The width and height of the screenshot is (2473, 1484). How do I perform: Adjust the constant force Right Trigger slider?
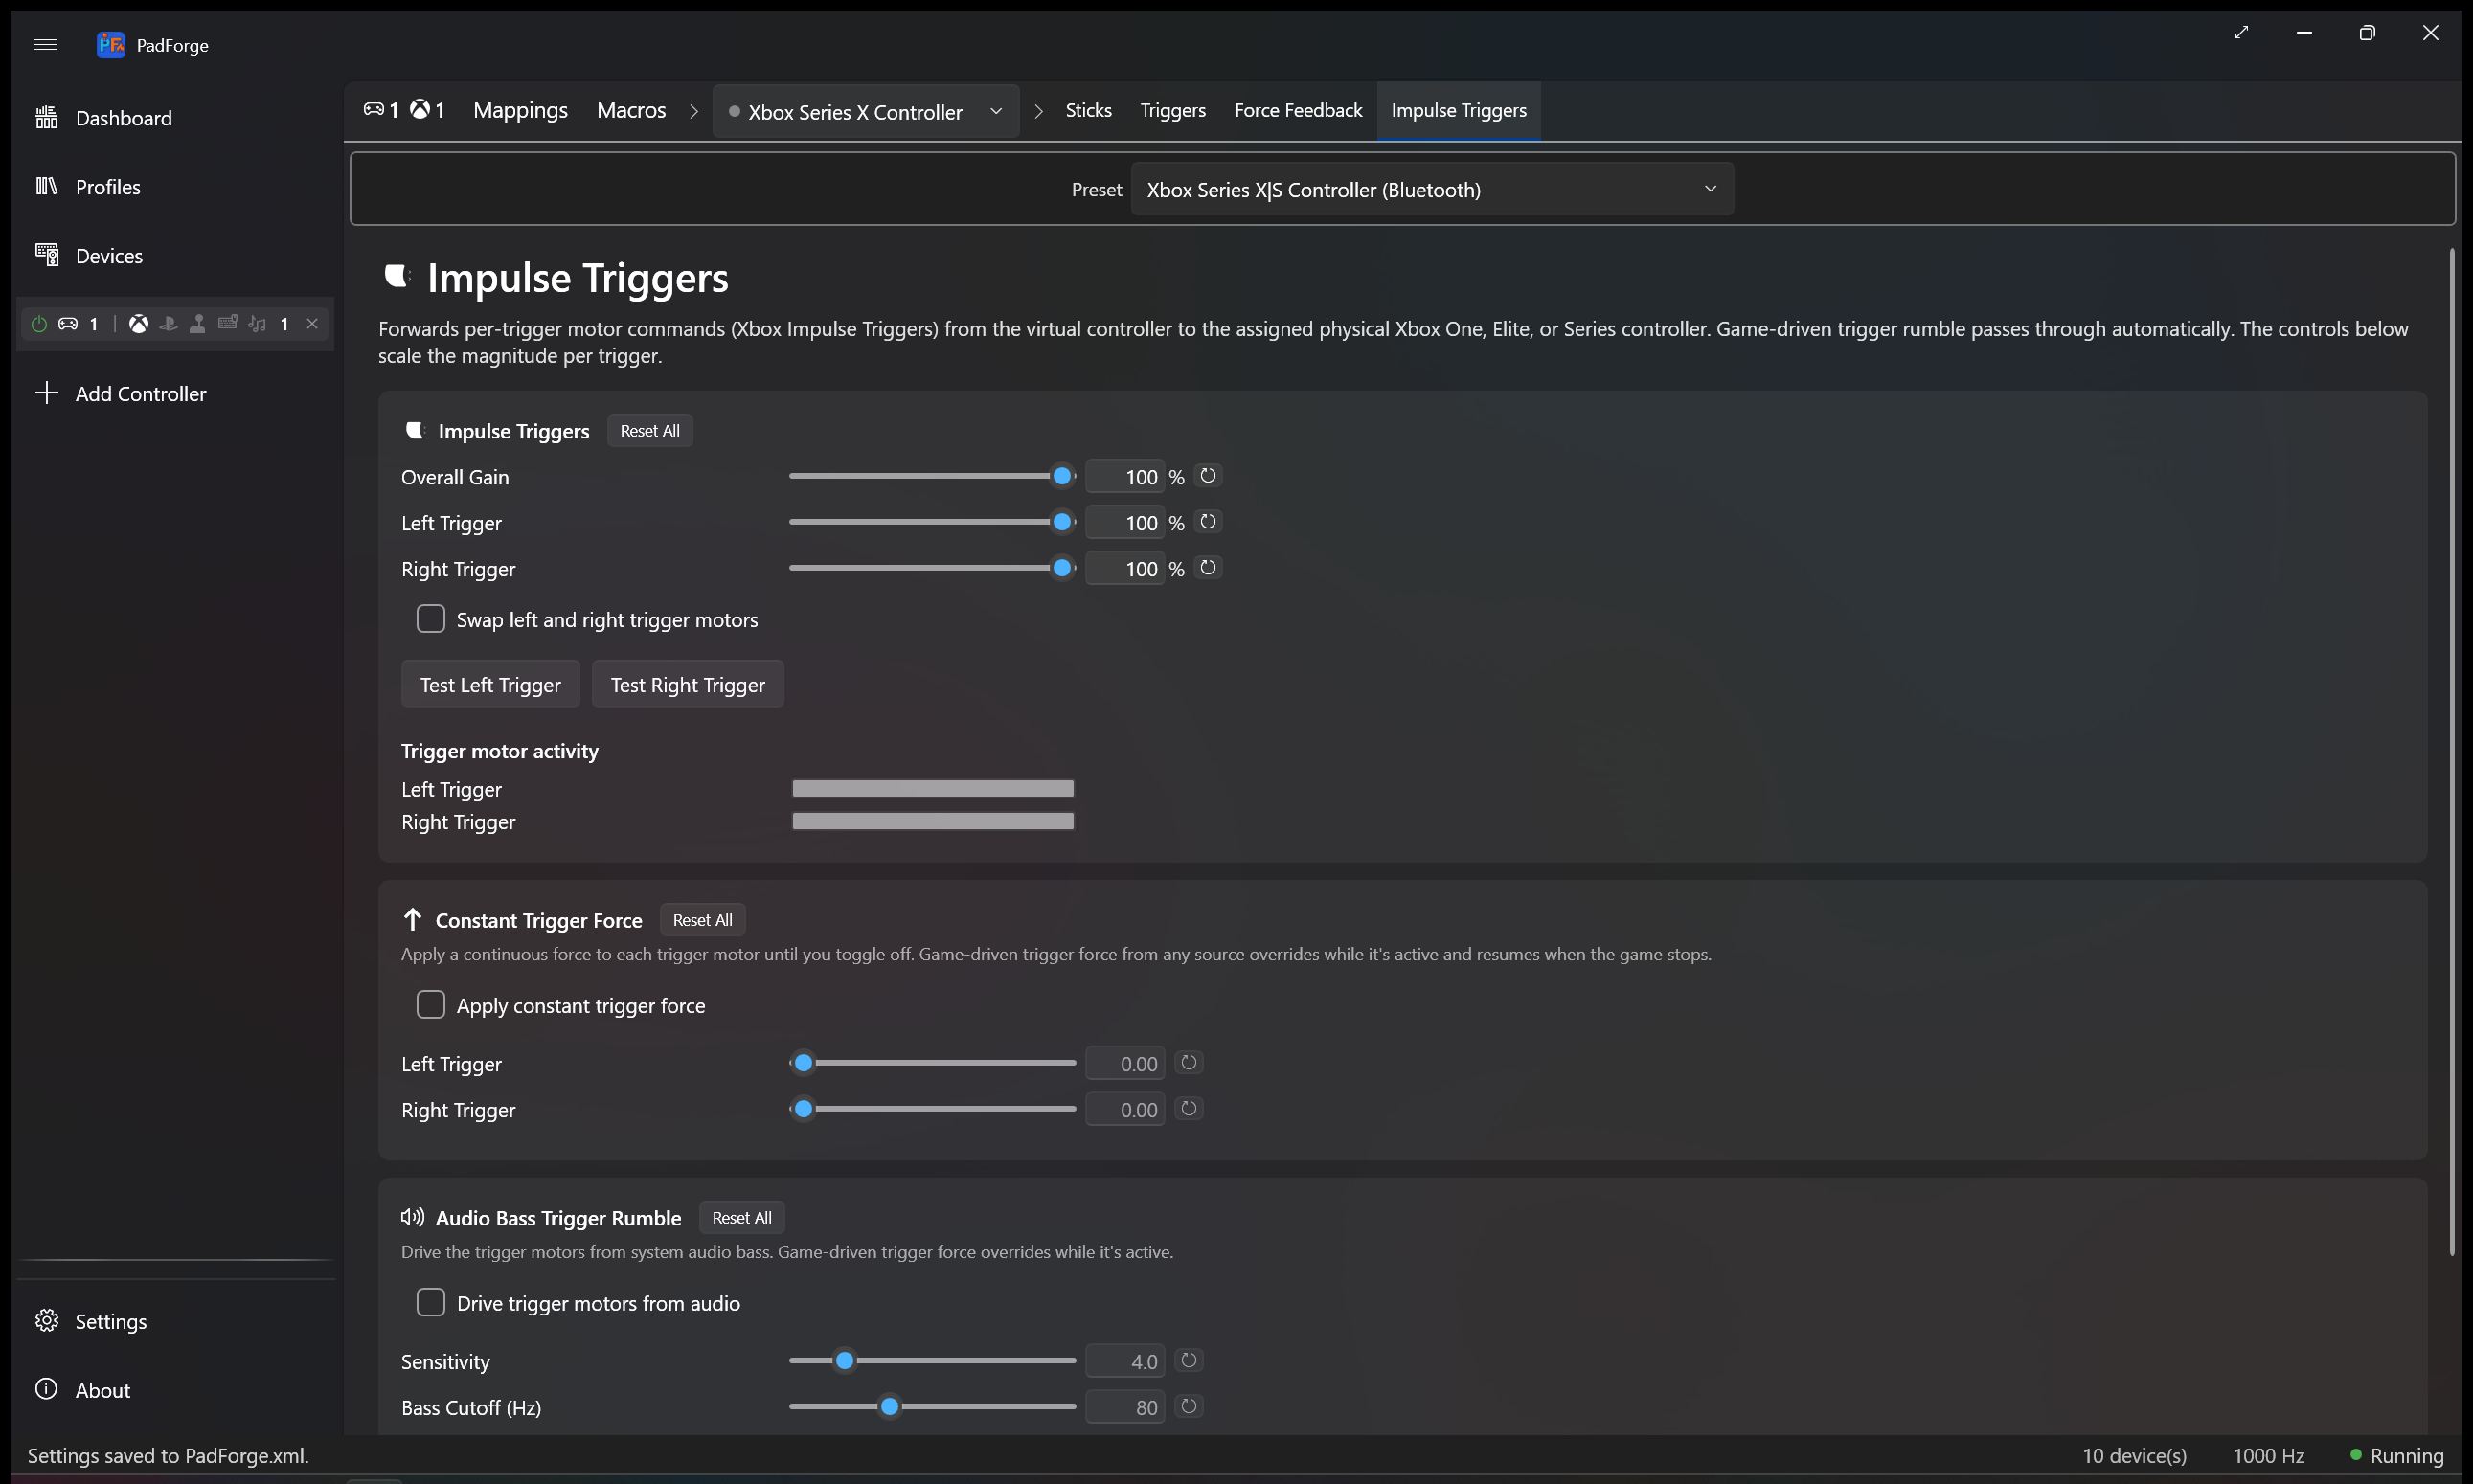pyautogui.click(x=931, y=1109)
